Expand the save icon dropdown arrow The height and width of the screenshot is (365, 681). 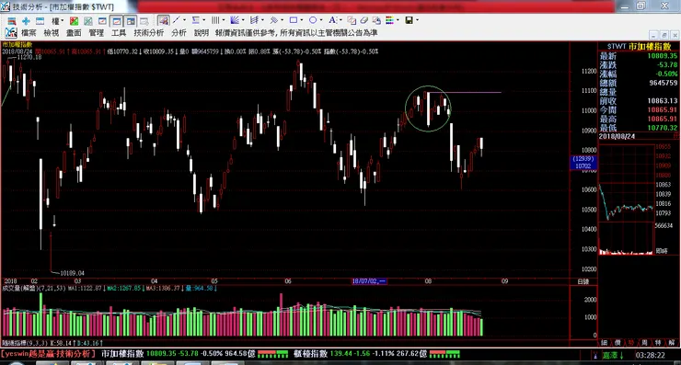417,20
